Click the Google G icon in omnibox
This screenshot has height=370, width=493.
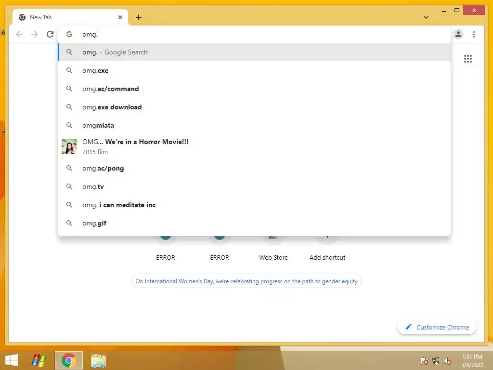click(69, 34)
